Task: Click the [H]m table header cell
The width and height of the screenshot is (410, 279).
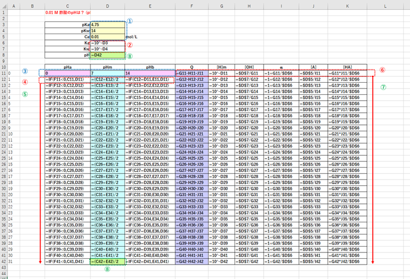Action: point(221,67)
